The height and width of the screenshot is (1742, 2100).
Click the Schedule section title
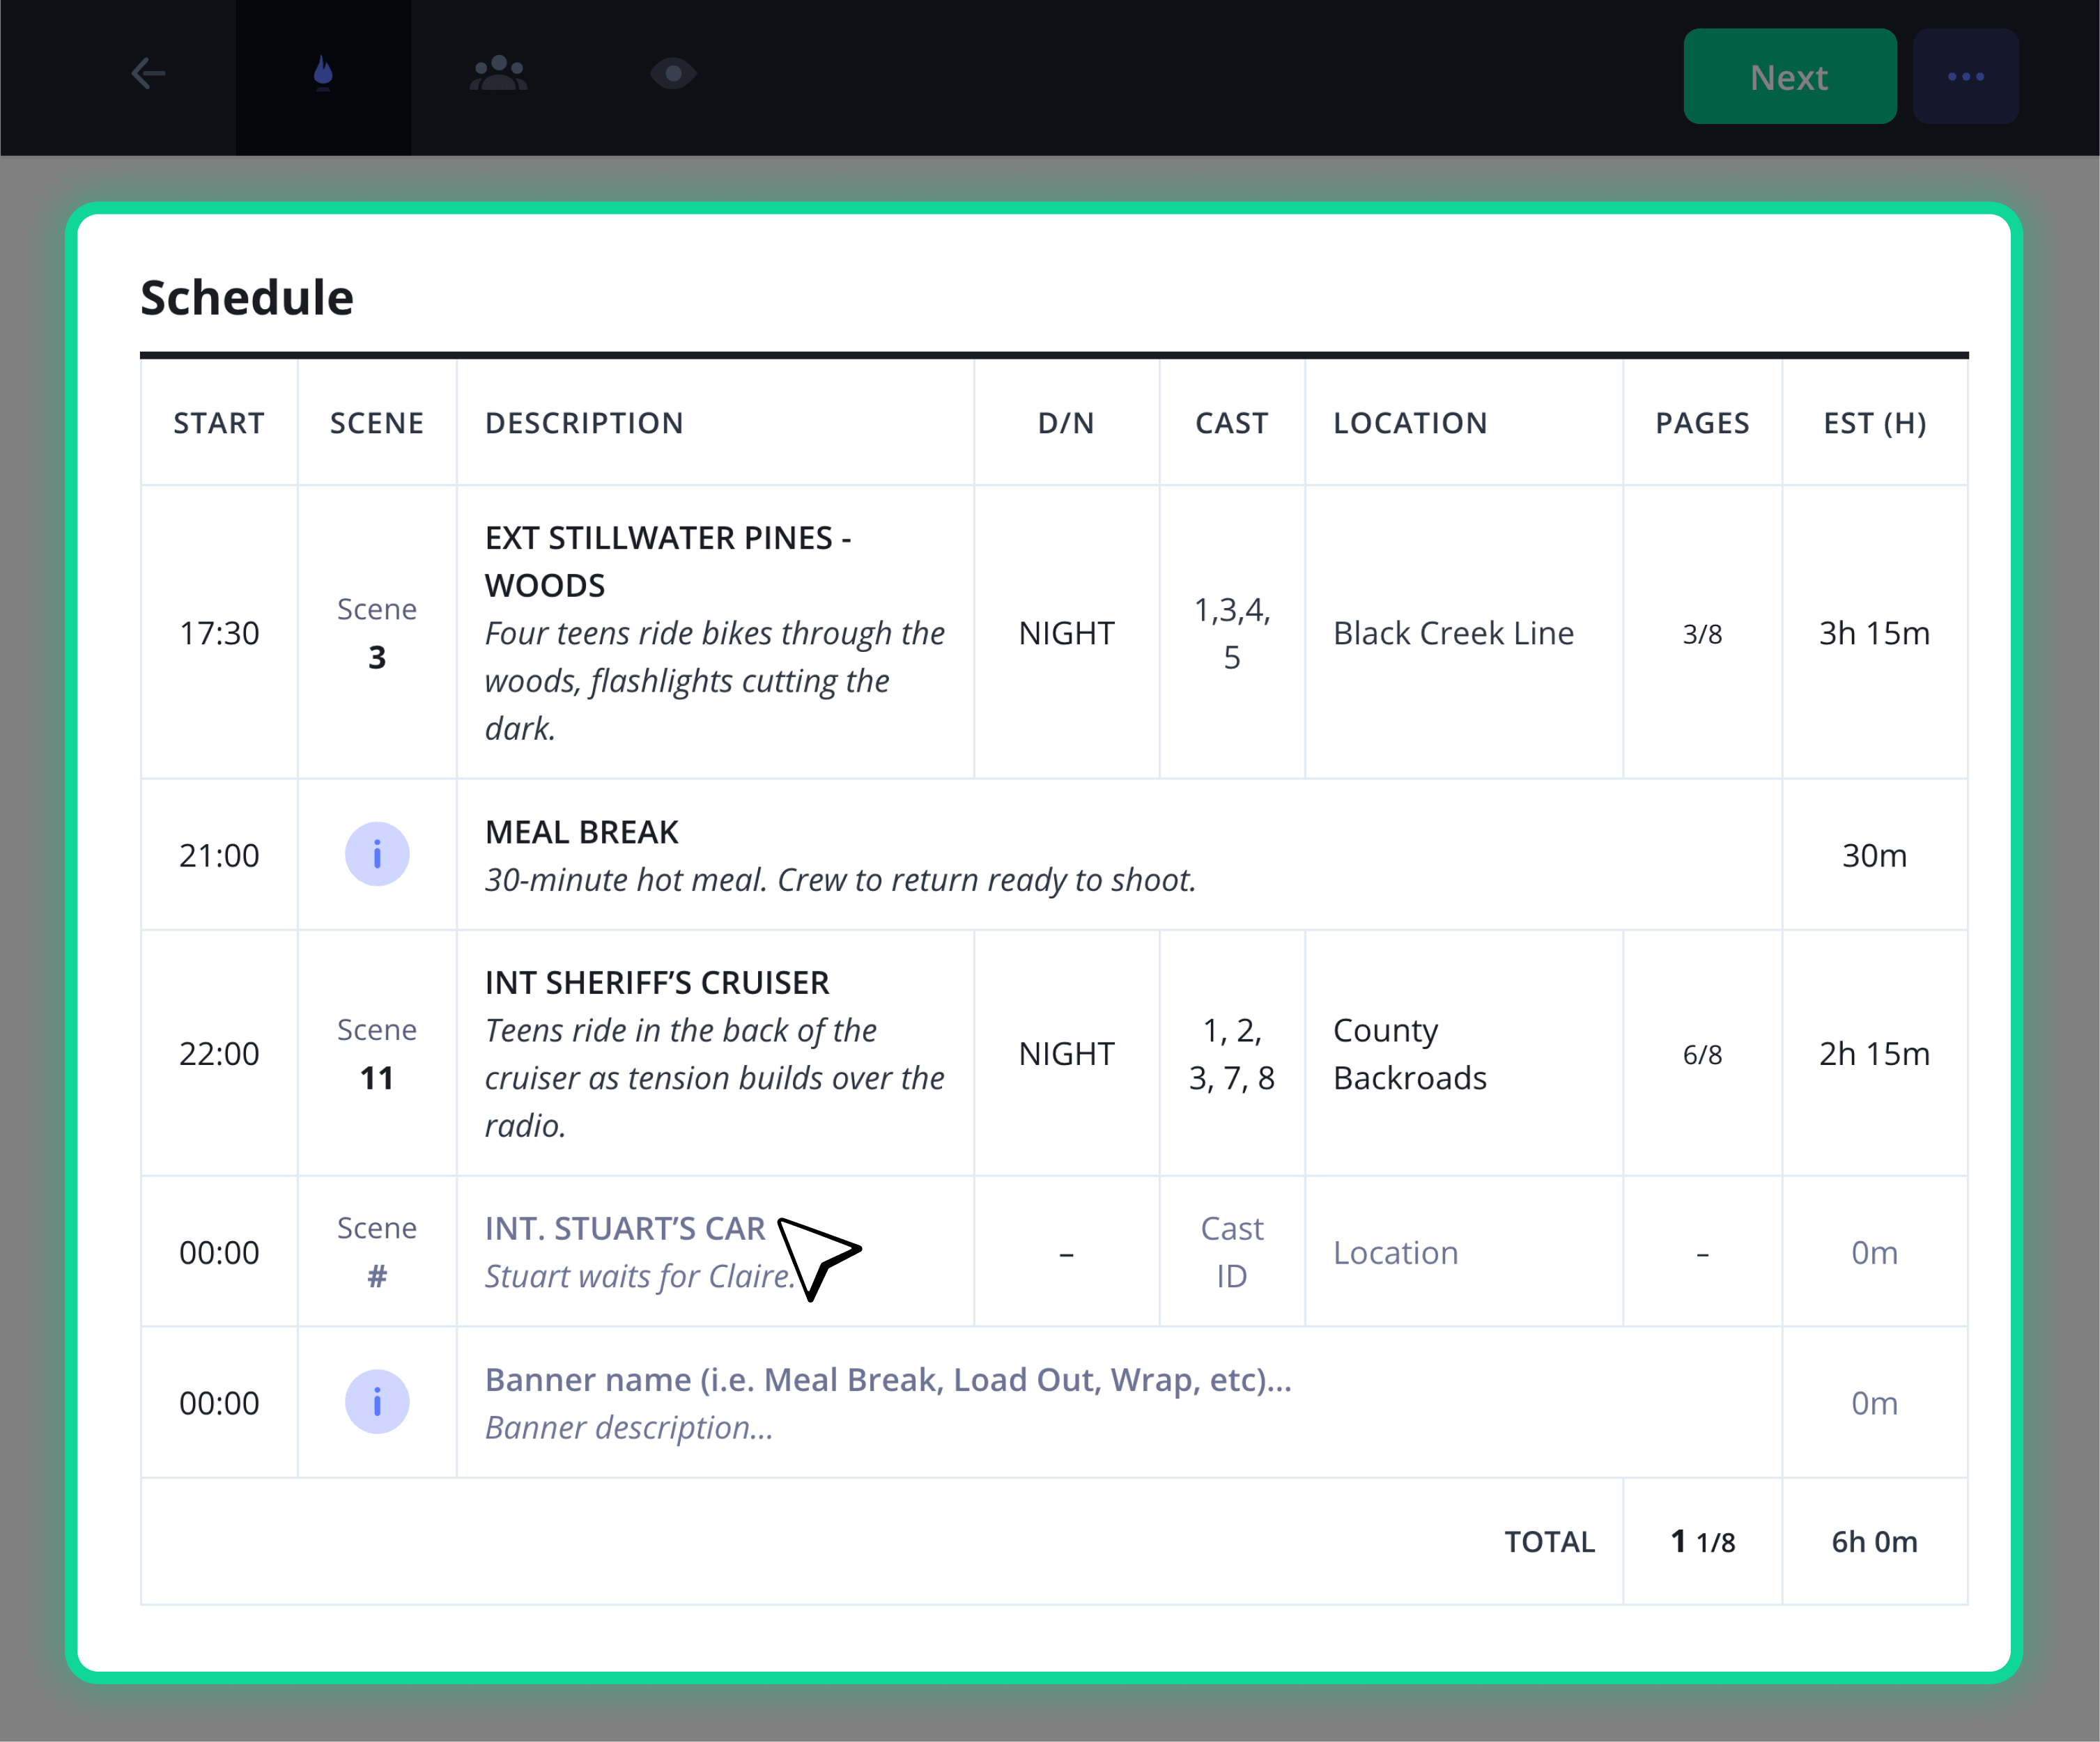tap(246, 298)
